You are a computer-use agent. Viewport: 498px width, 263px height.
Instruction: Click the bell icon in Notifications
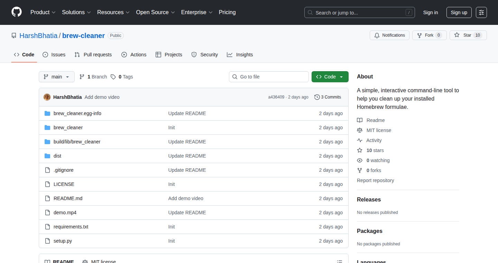tap(377, 35)
